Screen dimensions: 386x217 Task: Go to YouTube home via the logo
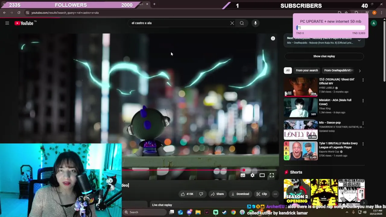[24, 23]
